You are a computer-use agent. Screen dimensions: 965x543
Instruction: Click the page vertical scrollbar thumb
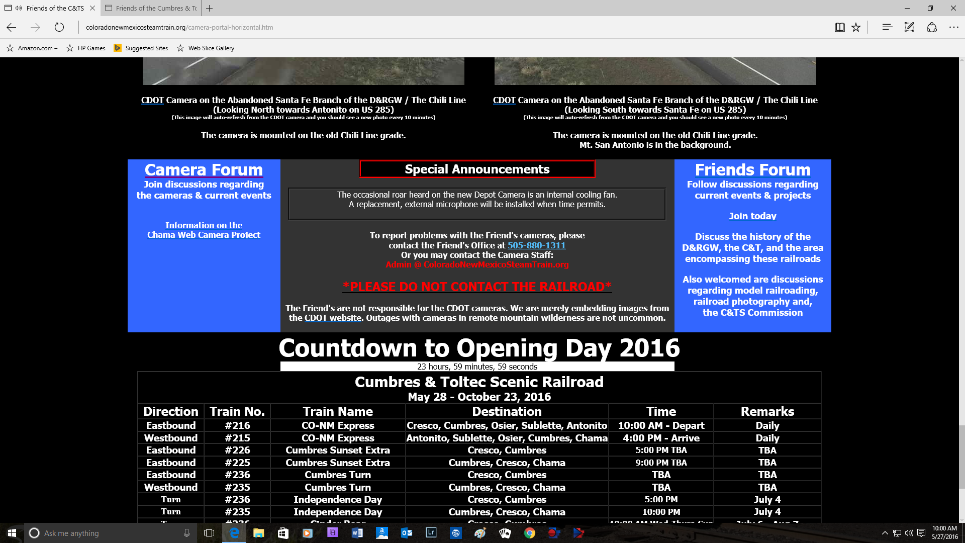[961, 457]
